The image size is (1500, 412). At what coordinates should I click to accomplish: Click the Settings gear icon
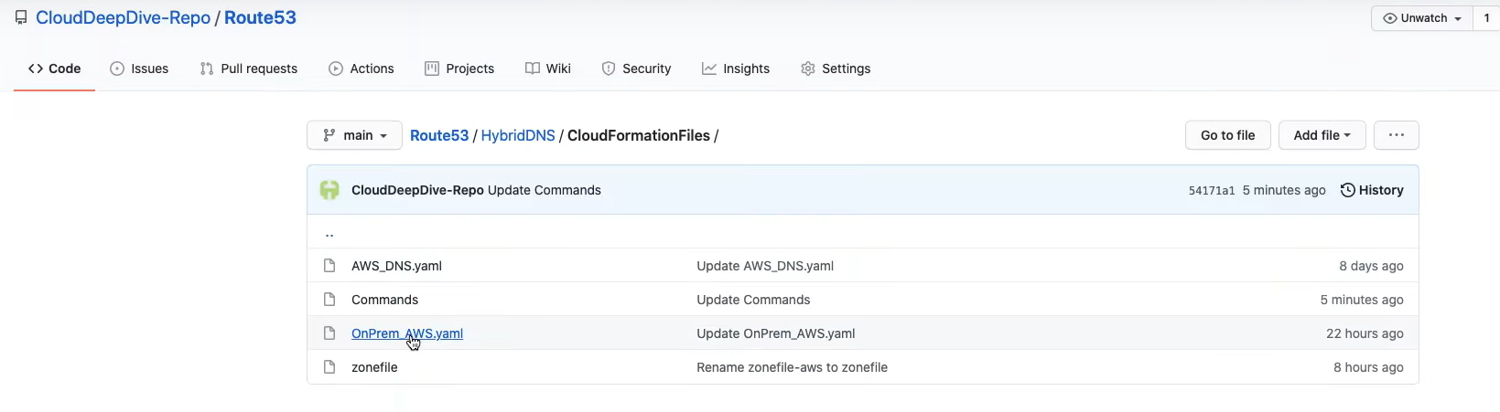(x=807, y=69)
